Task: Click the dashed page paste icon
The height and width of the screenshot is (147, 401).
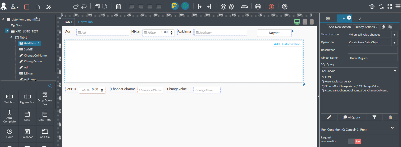Action: (x=105, y=7)
